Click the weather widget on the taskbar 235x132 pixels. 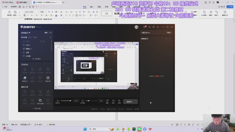pos(8,129)
